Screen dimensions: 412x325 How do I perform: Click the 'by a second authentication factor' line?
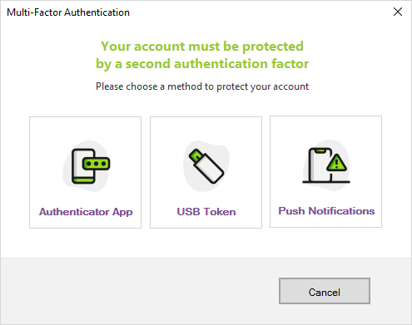click(x=202, y=64)
